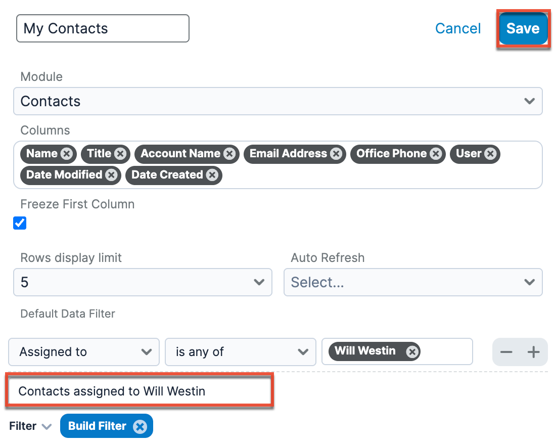The image size is (555, 443).
Task: Open the Auto Refresh dropdown
Action: 413,282
